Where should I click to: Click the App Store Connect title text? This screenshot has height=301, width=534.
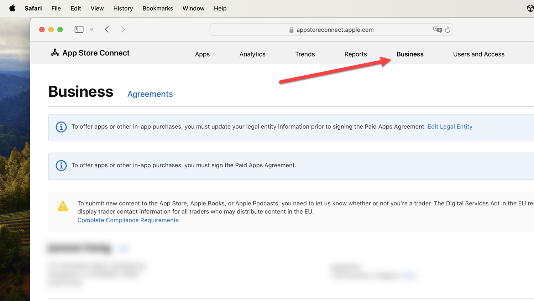tap(96, 53)
